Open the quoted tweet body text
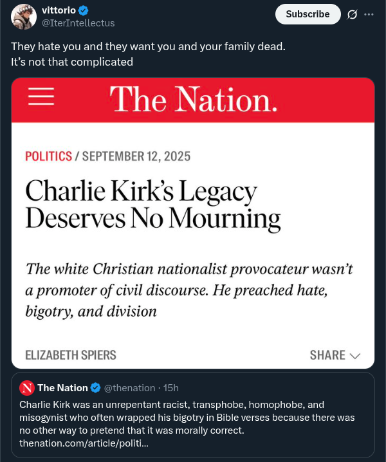The height and width of the screenshot is (462, 386). [x=187, y=418]
